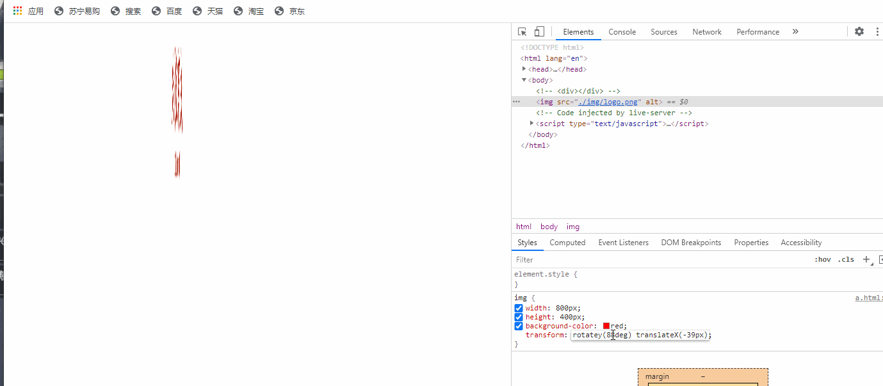The width and height of the screenshot is (883, 386).
Task: Add new style rule plus icon
Action: [x=866, y=259]
